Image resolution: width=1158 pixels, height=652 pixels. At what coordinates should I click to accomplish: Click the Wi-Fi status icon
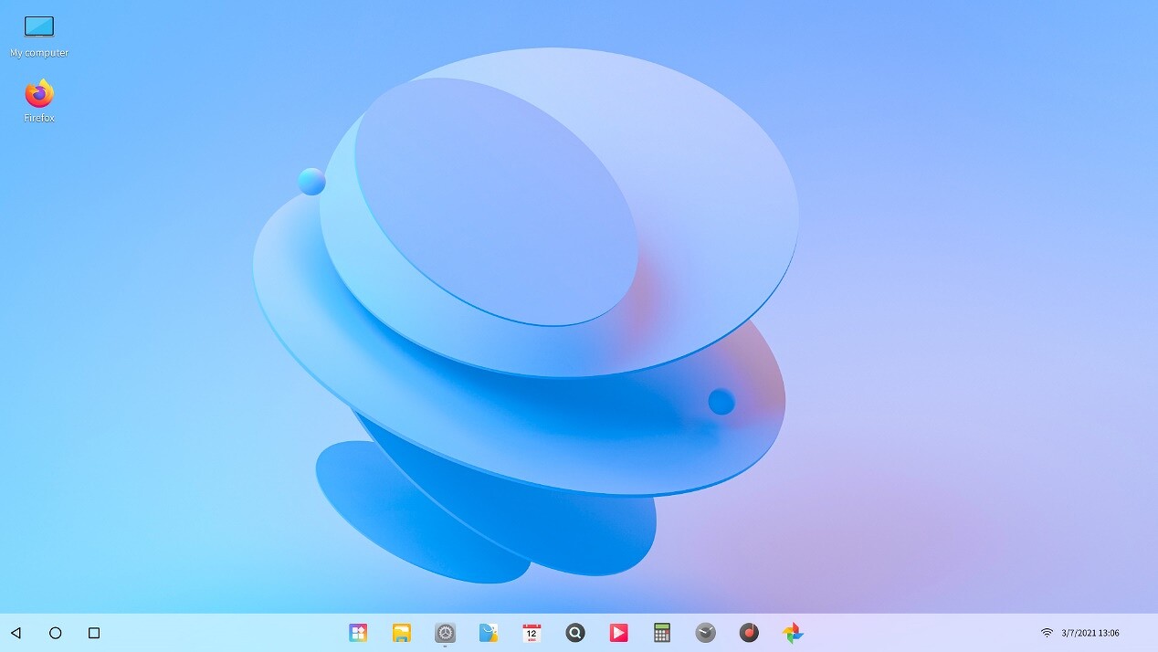click(1047, 633)
